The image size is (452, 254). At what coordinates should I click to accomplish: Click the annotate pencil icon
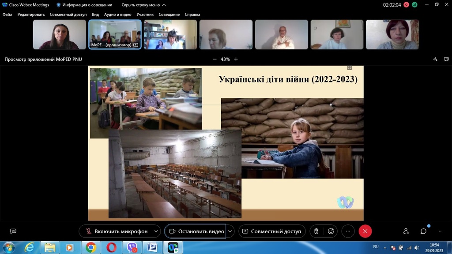point(435,59)
